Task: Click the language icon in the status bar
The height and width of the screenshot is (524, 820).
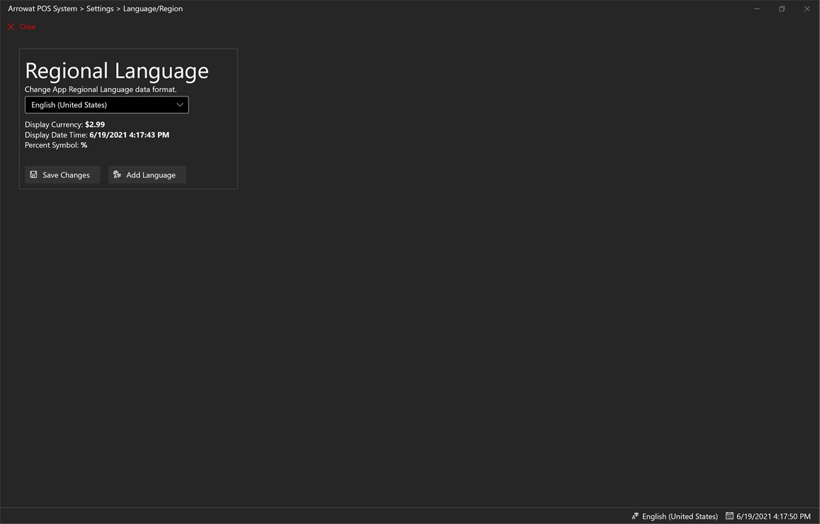Action: click(634, 516)
